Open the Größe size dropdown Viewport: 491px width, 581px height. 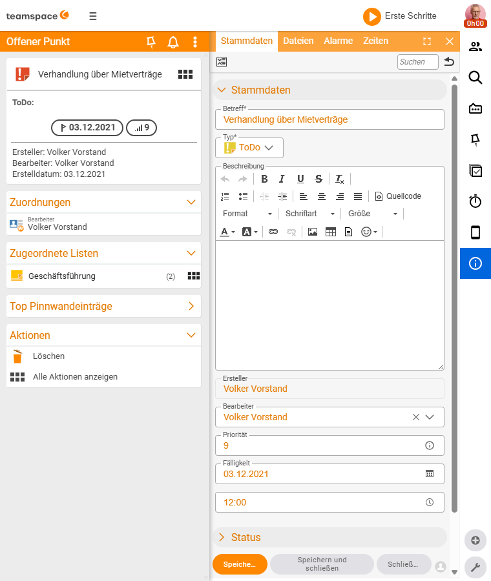(373, 214)
